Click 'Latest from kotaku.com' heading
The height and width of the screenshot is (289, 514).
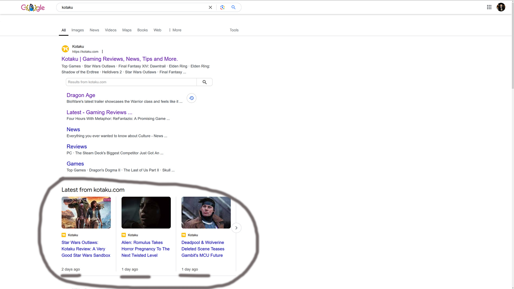pyautogui.click(x=93, y=190)
